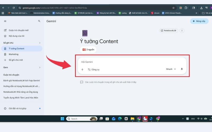Show hidden tray icons chevron
Screen dimensions: 212x132
pyautogui.click(x=183, y=119)
